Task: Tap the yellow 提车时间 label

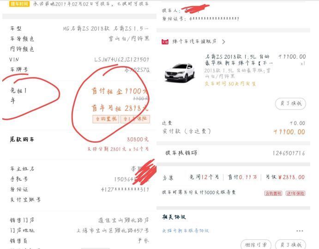Action: point(19,4)
